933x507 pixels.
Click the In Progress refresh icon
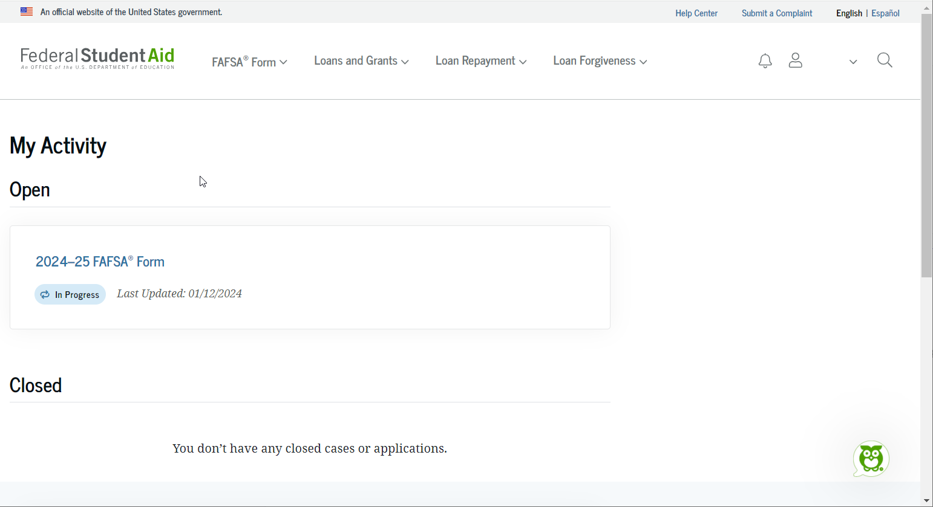coord(45,294)
